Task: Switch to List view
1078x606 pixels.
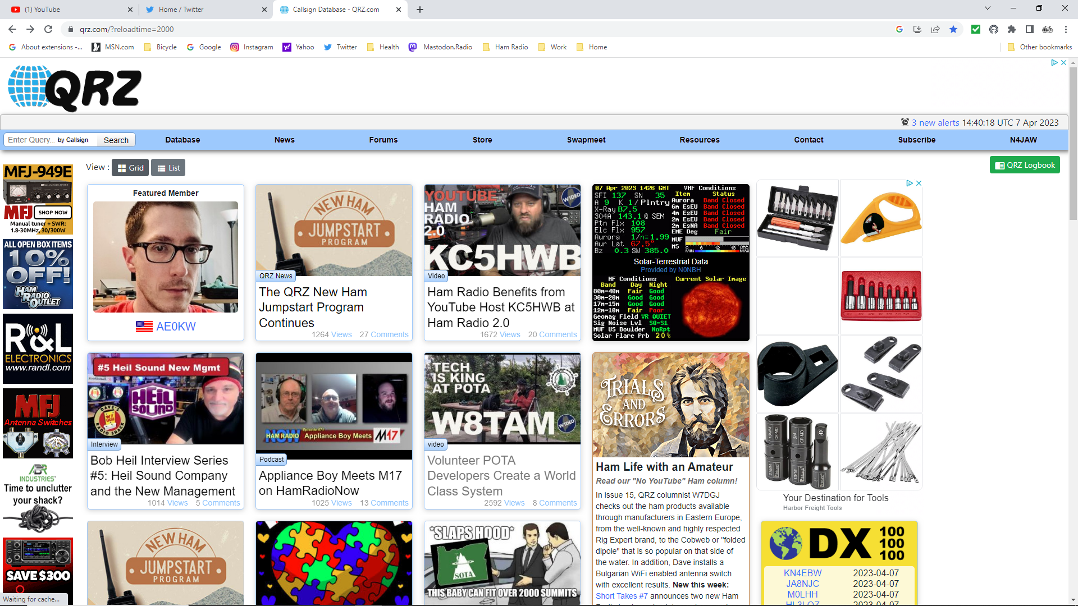Action: [168, 168]
